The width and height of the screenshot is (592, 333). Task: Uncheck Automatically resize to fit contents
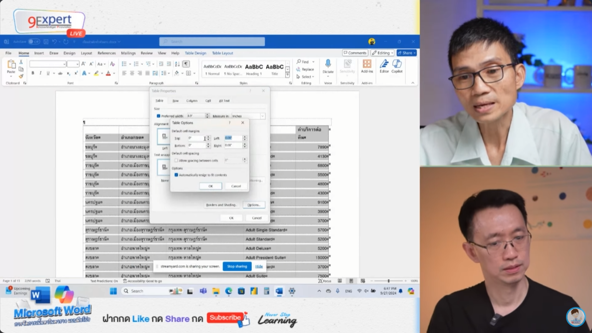176,175
